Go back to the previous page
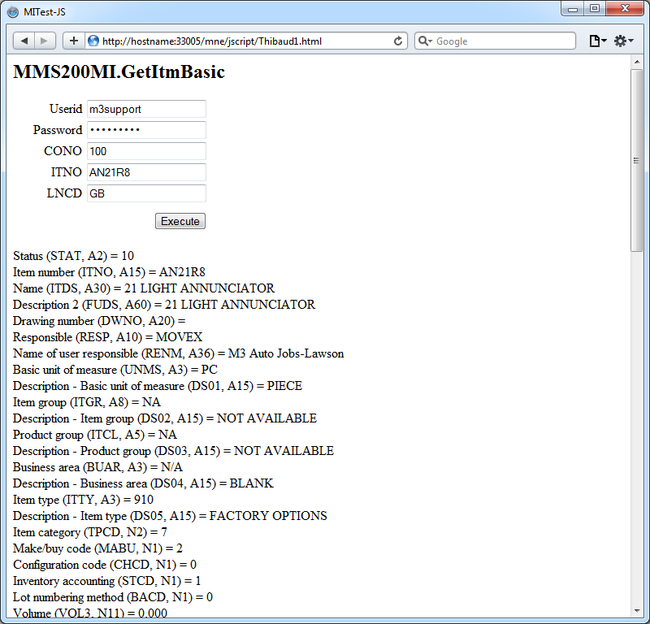The height and width of the screenshot is (624, 650). (24, 41)
